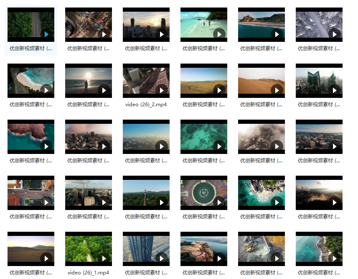Select the city seen through clouds thumbnail
The image size is (358, 279).
262,137
